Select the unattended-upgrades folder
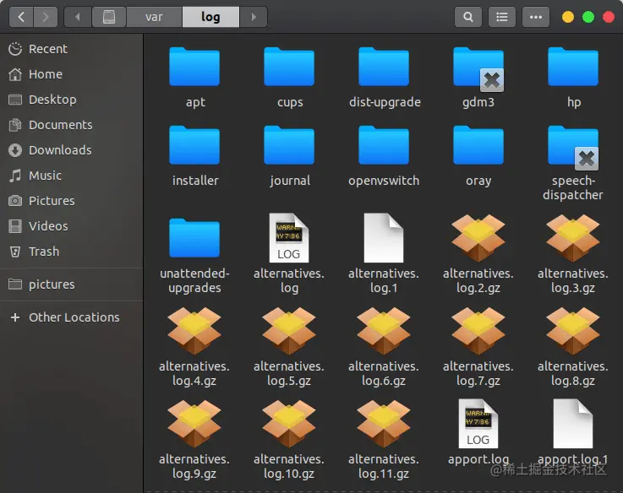 click(194, 256)
